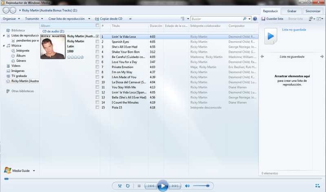The image size is (326, 192).
Task: Collapse the Música tree node
Action: [4, 46]
